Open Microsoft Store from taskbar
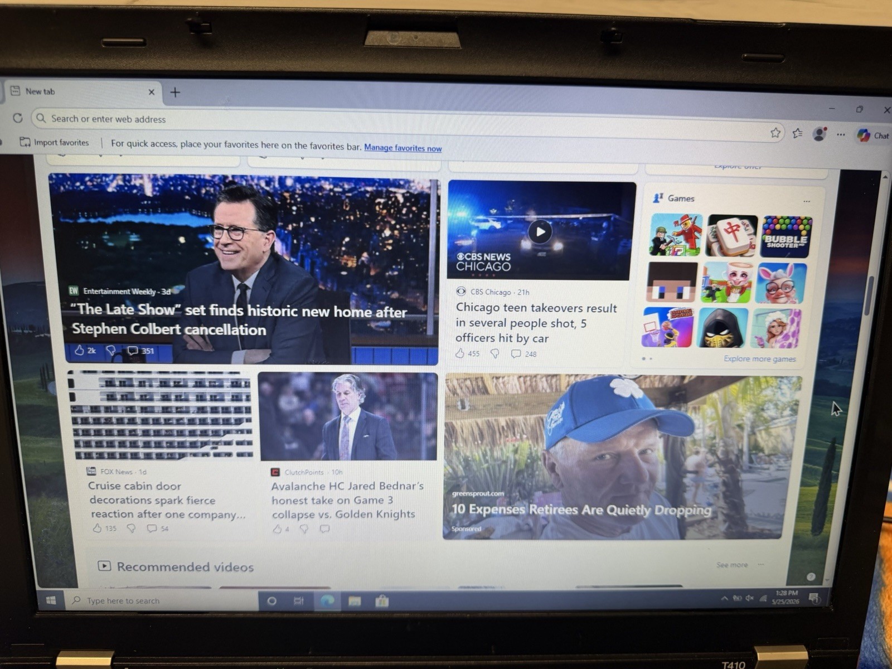 click(x=382, y=601)
